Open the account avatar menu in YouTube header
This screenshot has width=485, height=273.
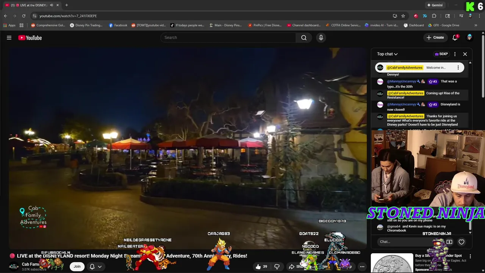pyautogui.click(x=469, y=38)
